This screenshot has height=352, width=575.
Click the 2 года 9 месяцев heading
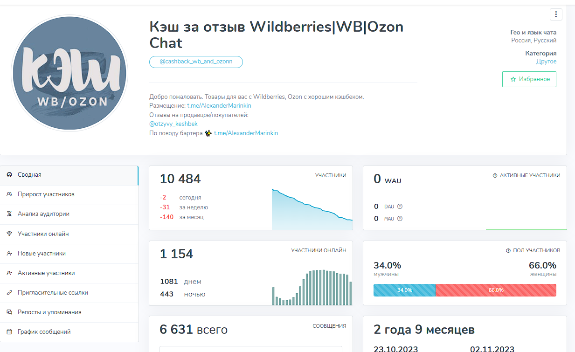(x=424, y=330)
